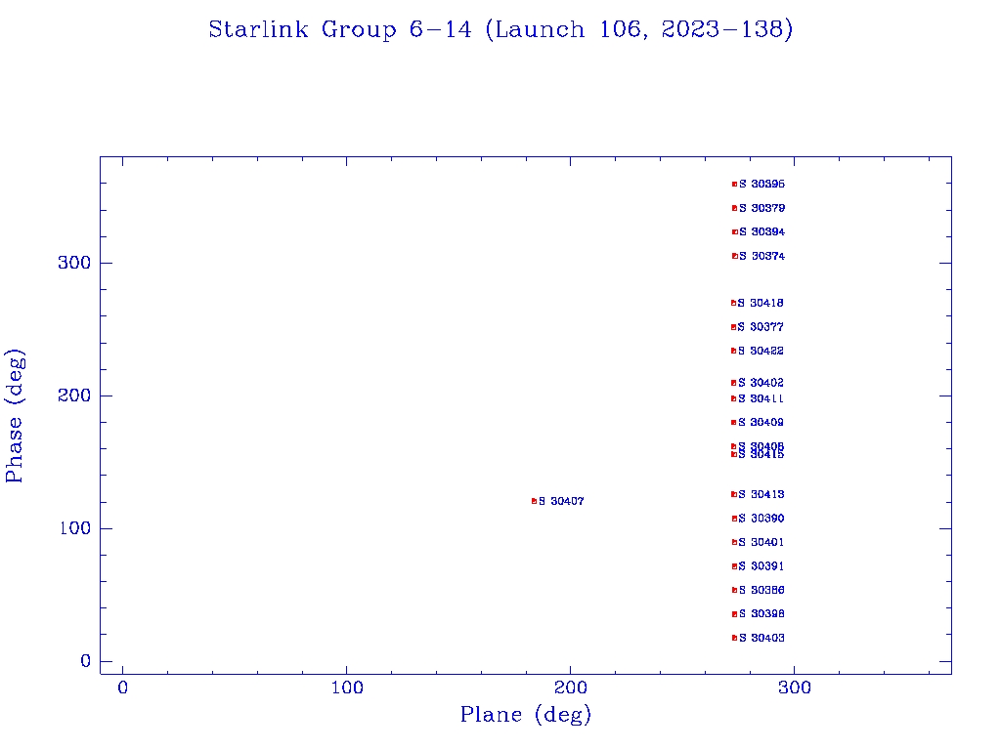The height and width of the screenshot is (750, 1001).
Task: Pick the S 30422 data point marker
Action: [733, 351]
